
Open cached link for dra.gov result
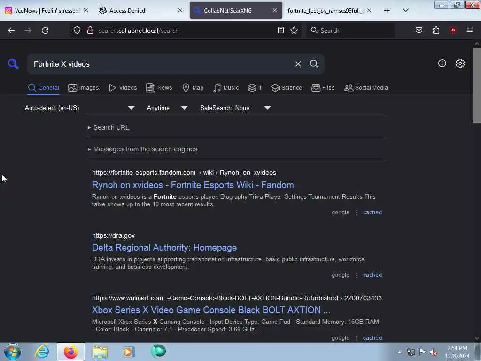(x=372, y=275)
